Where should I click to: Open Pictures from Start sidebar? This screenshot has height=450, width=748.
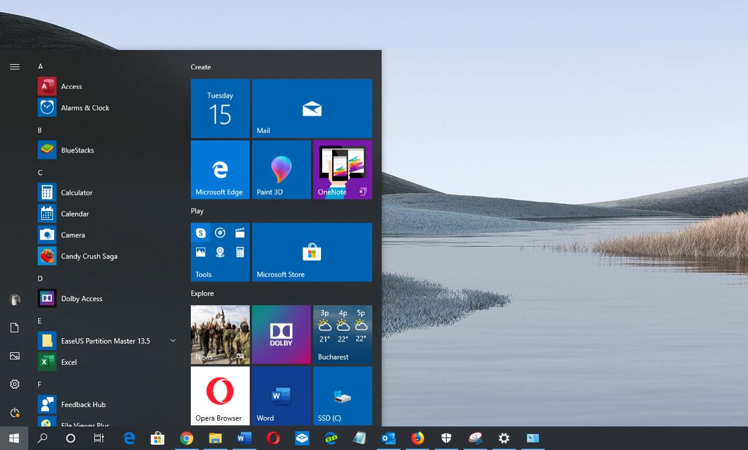(x=15, y=356)
